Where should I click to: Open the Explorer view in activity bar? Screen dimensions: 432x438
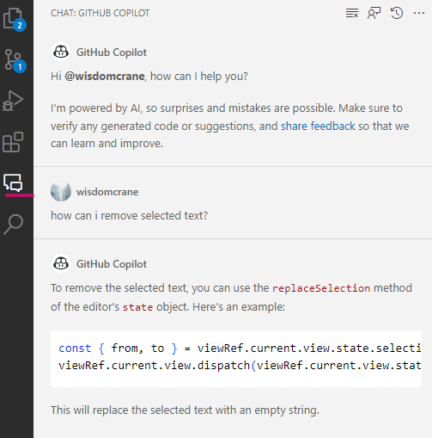pyautogui.click(x=14, y=19)
